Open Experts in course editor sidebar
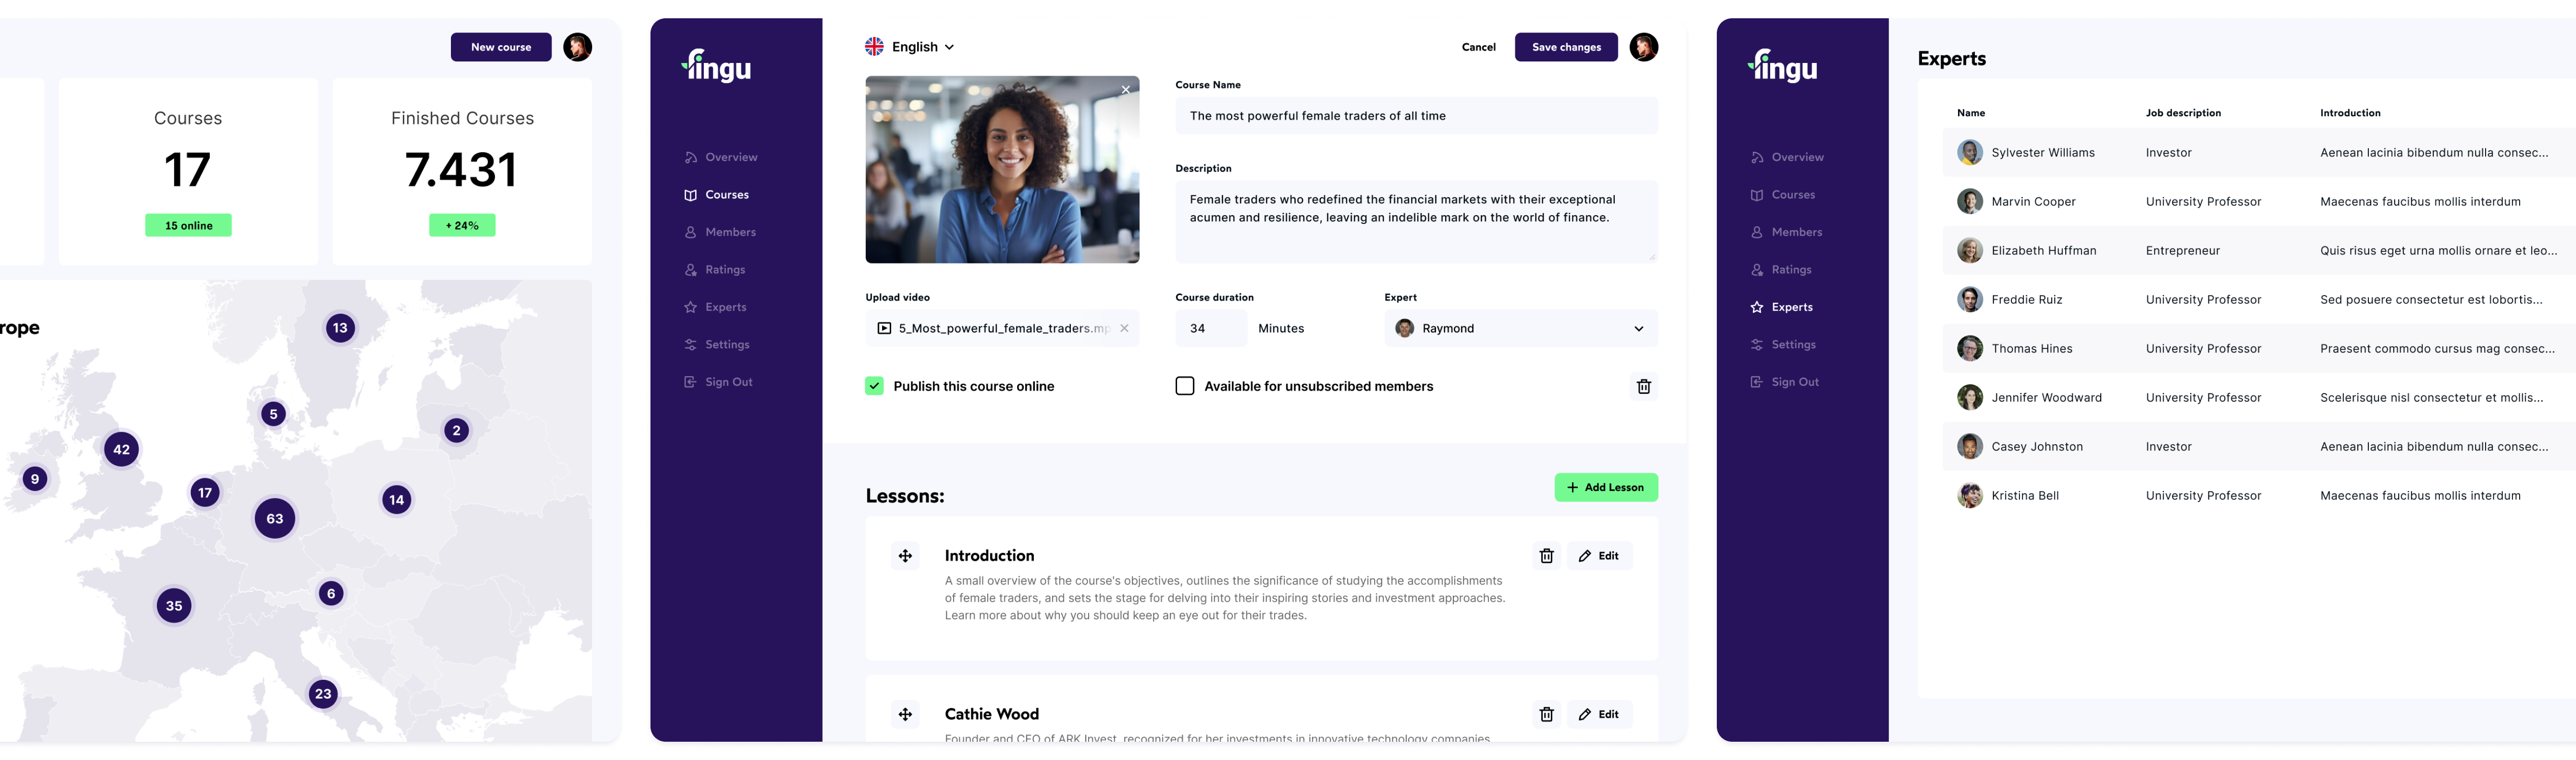 (715, 307)
